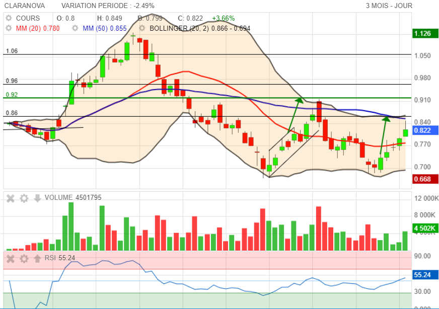The height and width of the screenshot is (309, 439).
Task: Click the H: 0.849 high value
Action: (109, 18)
